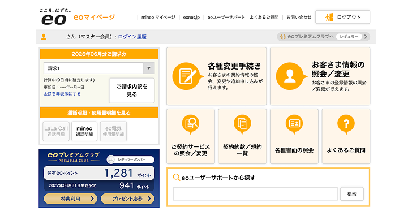Click the person icon for お客さま情報の照会／変更

click(291, 76)
